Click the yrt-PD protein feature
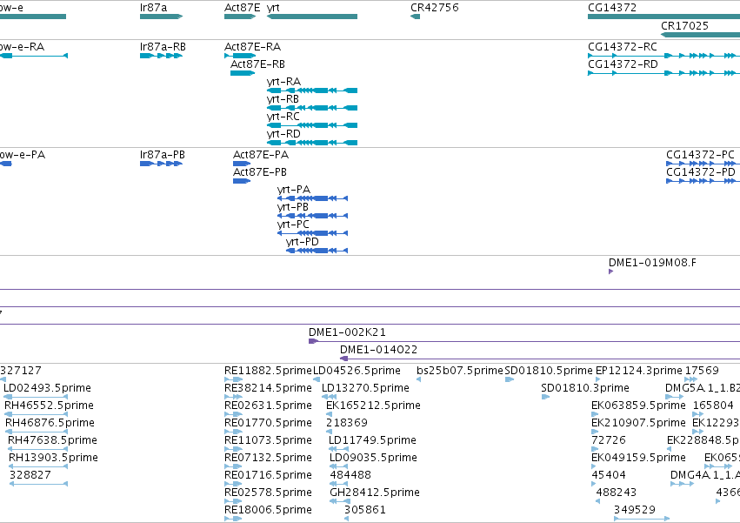Viewport: 740px width, 523px height. click(317, 251)
